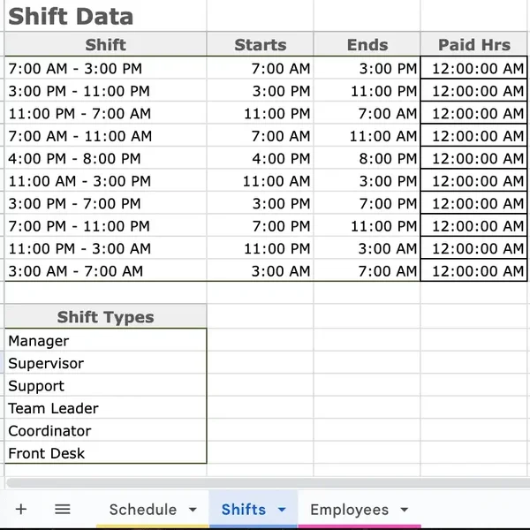Select the Shift column header cell
This screenshot has height=530, width=530.
coord(105,45)
